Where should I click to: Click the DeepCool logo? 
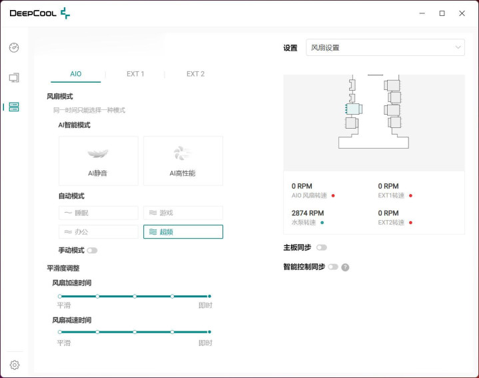click(39, 13)
